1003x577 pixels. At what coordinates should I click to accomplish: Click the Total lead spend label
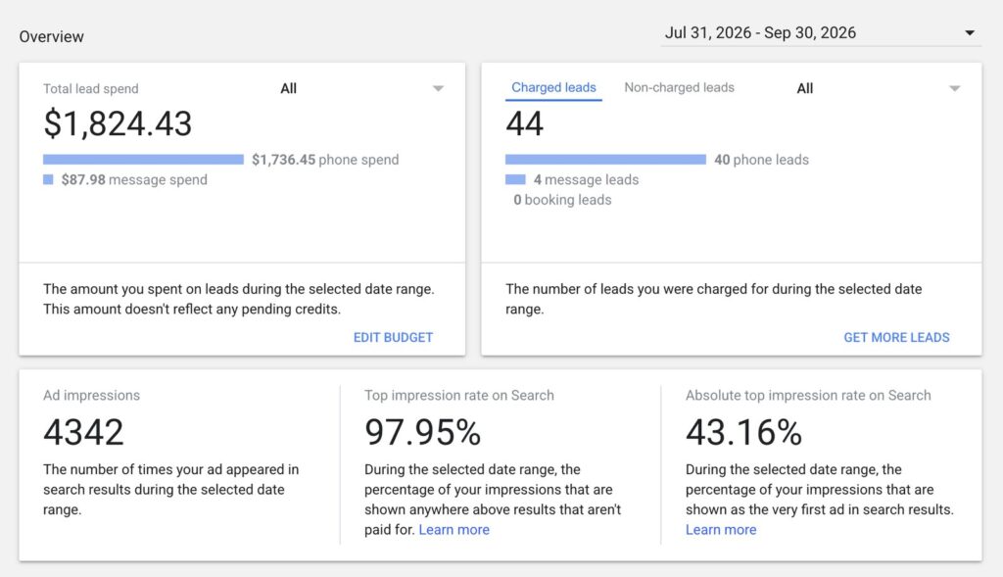[x=91, y=89]
